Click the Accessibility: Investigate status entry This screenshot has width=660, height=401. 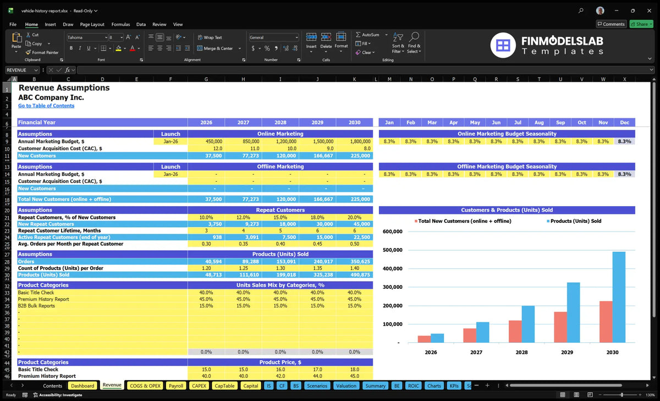point(57,395)
